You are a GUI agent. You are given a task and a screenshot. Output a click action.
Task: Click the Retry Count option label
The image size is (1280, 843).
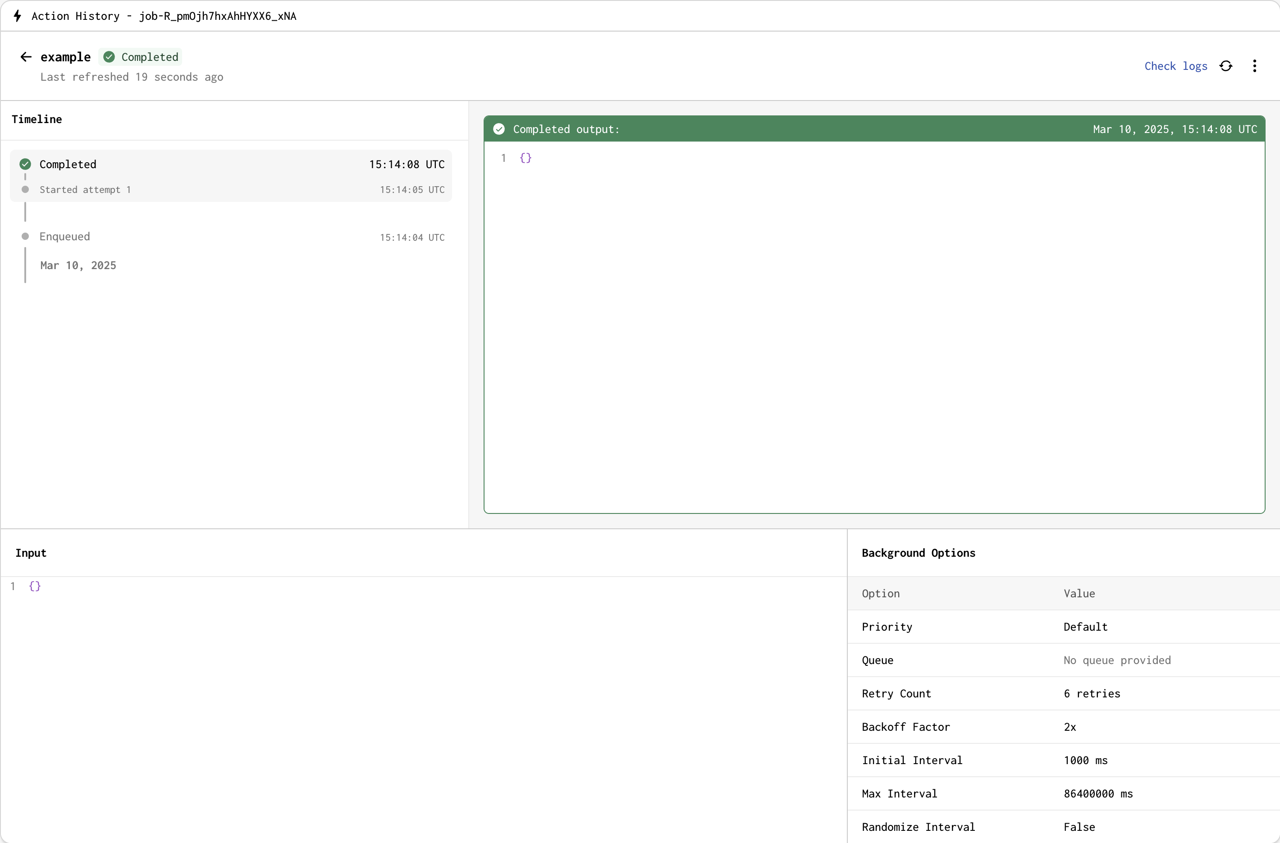(x=896, y=693)
